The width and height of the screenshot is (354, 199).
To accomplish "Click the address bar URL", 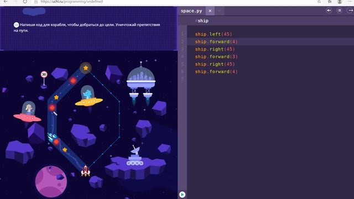I will point(72,2).
